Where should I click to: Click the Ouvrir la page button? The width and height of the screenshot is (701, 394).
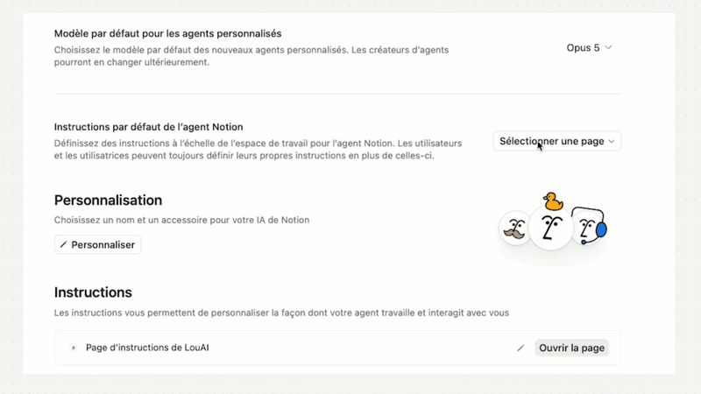571,348
